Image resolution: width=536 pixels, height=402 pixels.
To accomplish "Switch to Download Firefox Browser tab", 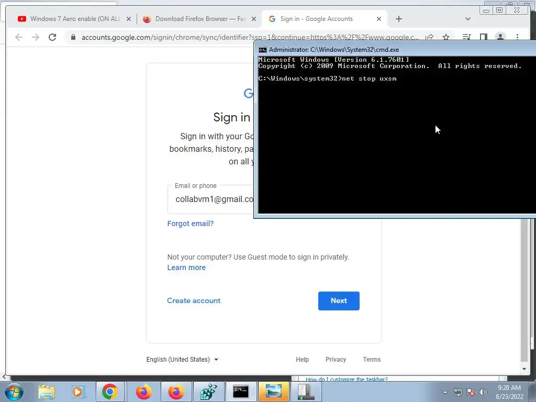I will pyautogui.click(x=200, y=19).
